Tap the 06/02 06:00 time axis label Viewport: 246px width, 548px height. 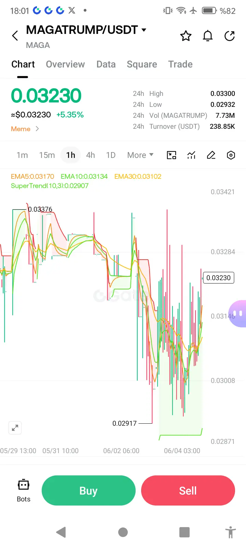[x=121, y=451]
